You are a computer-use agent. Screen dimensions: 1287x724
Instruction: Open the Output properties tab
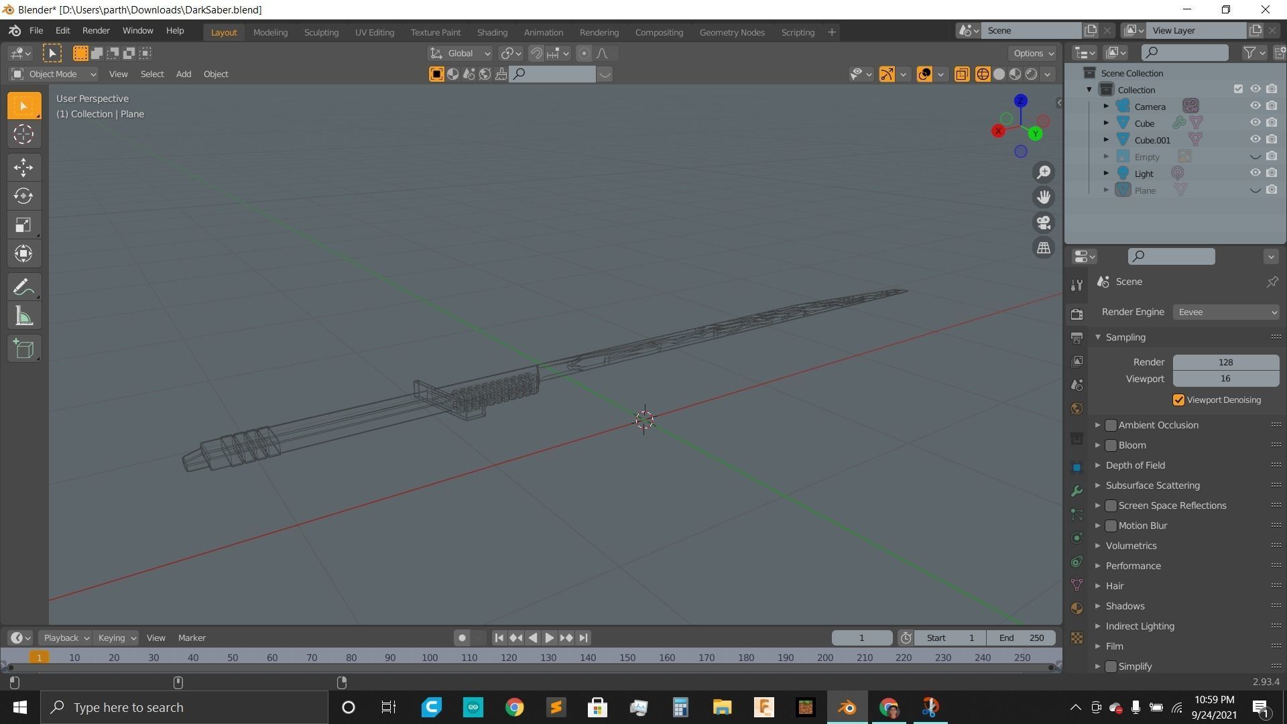coord(1077,337)
